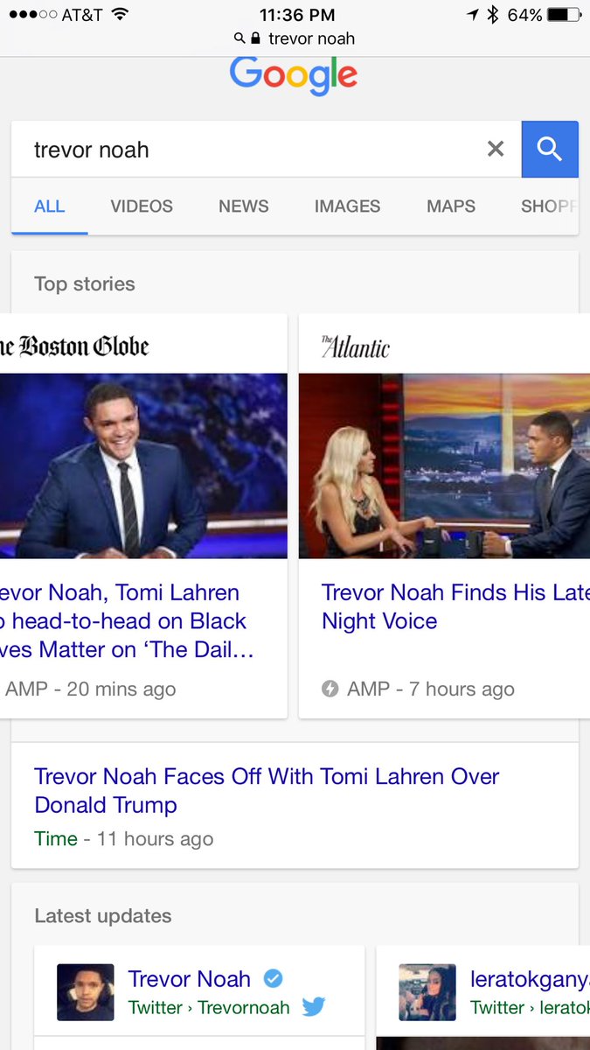Tap the 'Top stories' heading

pyautogui.click(x=85, y=283)
